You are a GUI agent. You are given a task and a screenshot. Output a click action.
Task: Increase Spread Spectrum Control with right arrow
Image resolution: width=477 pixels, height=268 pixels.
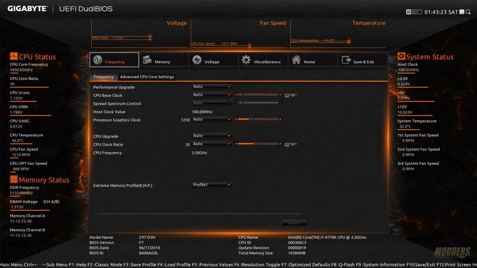(280, 103)
